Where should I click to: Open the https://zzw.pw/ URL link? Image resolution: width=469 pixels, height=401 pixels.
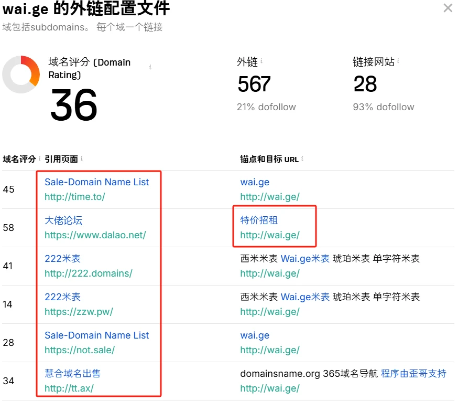[x=79, y=312]
